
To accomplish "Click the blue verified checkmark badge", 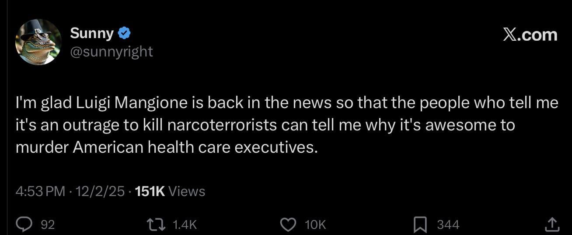I will click(x=124, y=33).
